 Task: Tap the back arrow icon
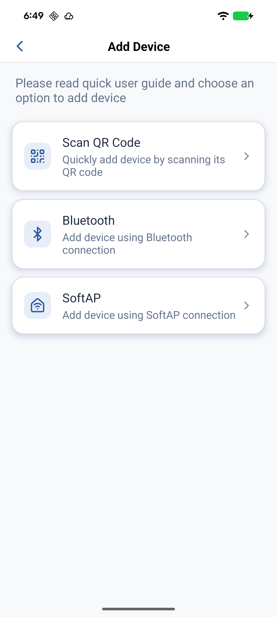coord(20,46)
